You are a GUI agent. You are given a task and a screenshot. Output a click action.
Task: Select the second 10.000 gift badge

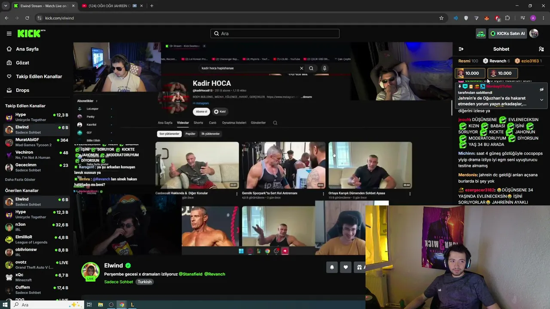click(503, 73)
